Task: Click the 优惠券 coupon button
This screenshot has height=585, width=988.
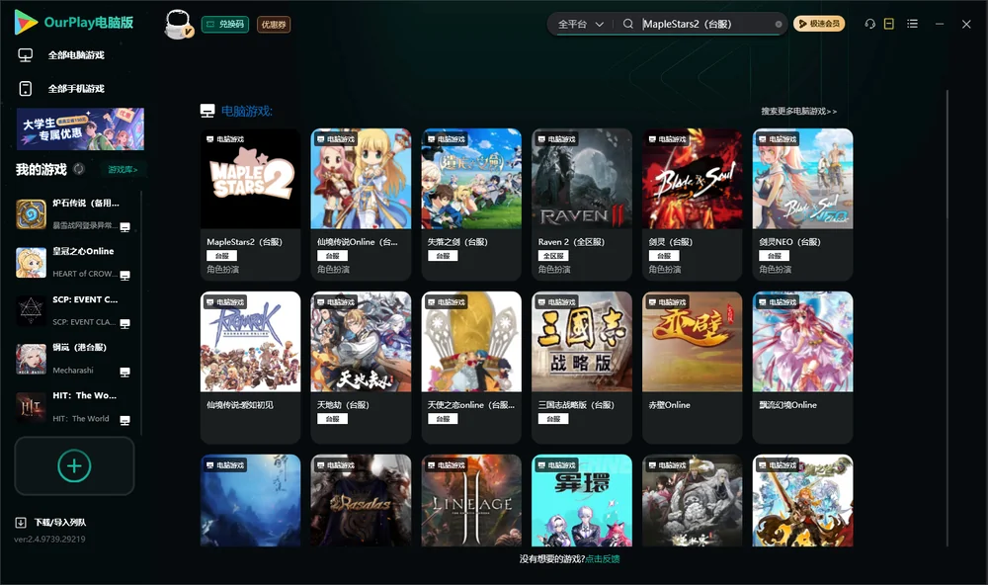Action: click(x=274, y=24)
